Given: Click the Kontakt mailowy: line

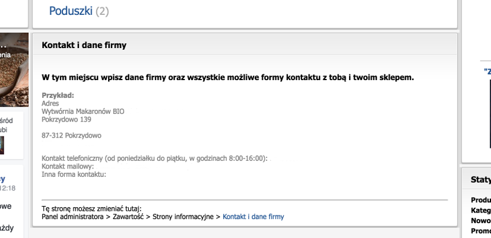Looking at the screenshot, I should pos(68,166).
